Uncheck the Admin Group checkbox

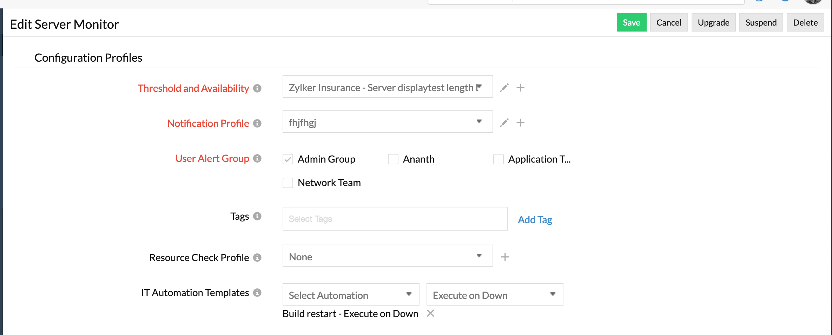click(288, 159)
